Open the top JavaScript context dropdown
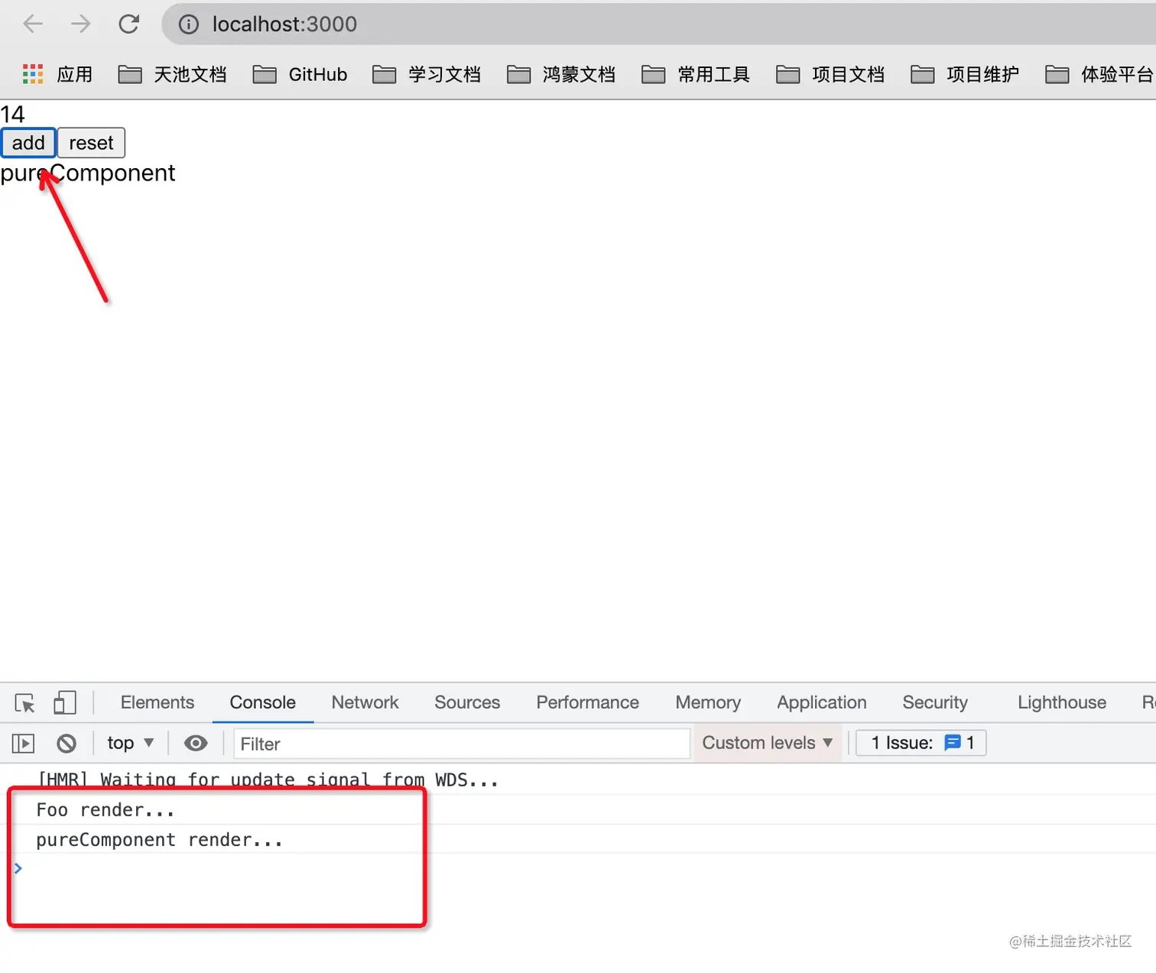This screenshot has height=973, width=1156. point(131,743)
